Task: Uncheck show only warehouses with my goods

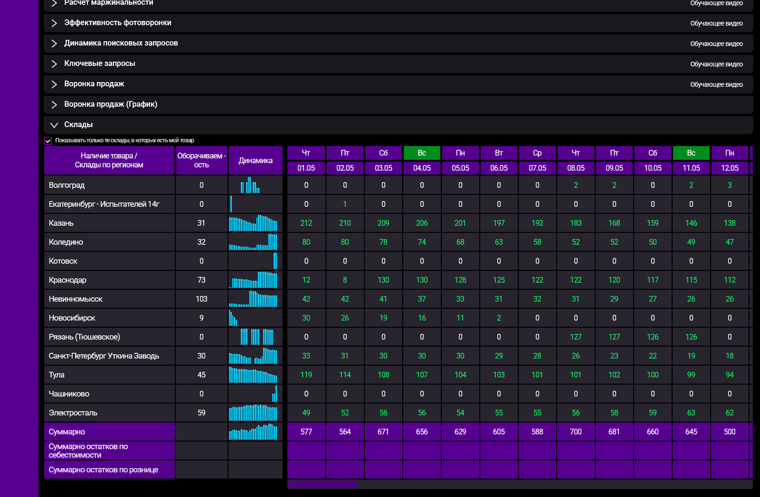Action: click(x=48, y=141)
